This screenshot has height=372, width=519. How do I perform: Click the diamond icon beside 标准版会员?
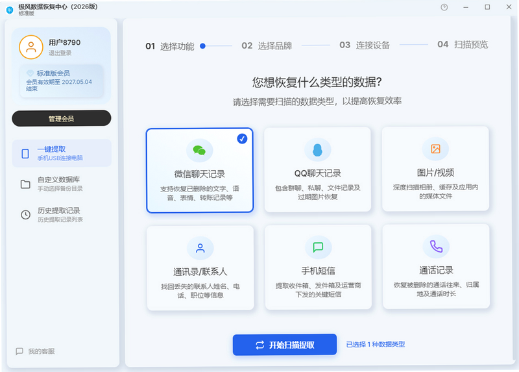[30, 73]
